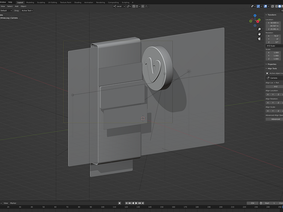Click the add workspace plus icon
This screenshot has height=212, width=283.
pos(132,2)
